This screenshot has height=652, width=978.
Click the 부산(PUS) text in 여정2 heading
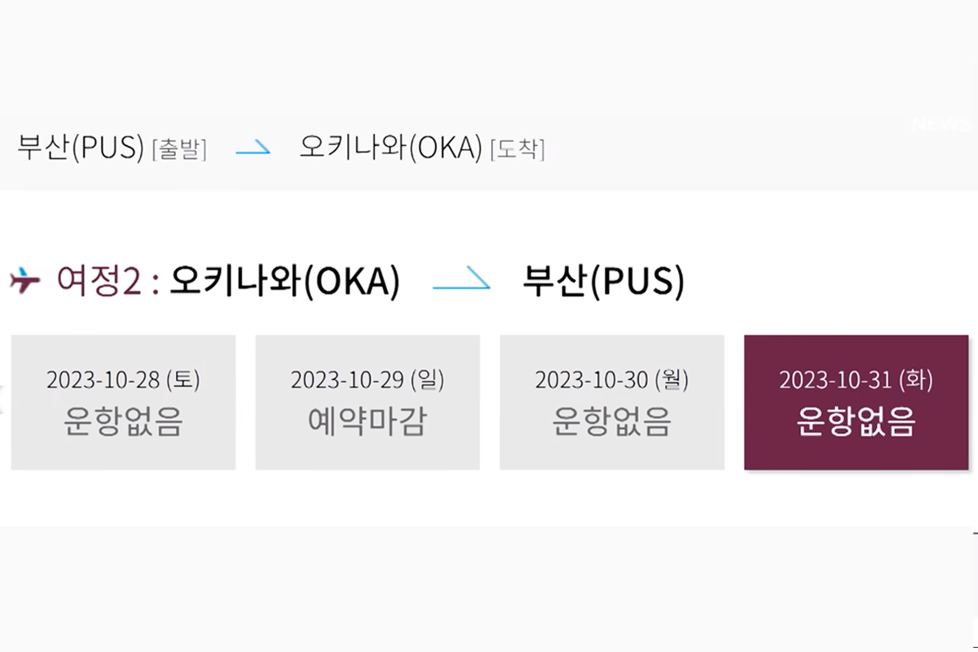603,280
